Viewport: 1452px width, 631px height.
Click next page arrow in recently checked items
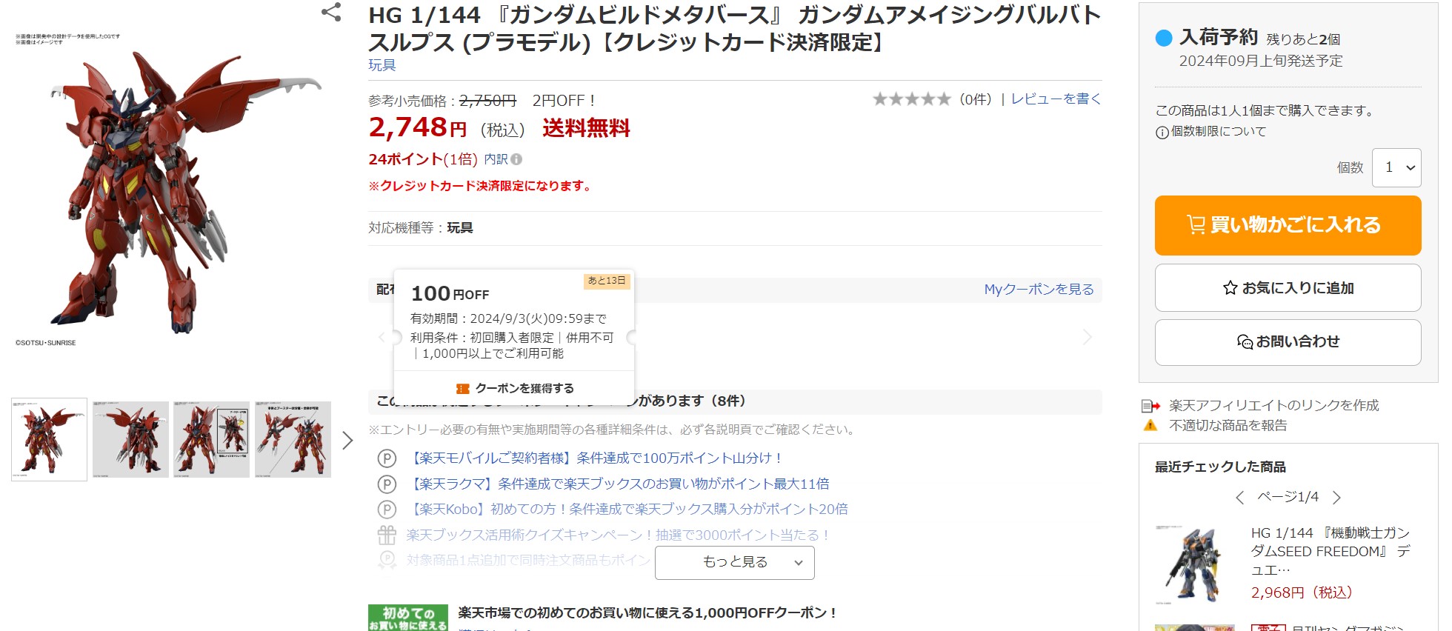tap(1337, 498)
